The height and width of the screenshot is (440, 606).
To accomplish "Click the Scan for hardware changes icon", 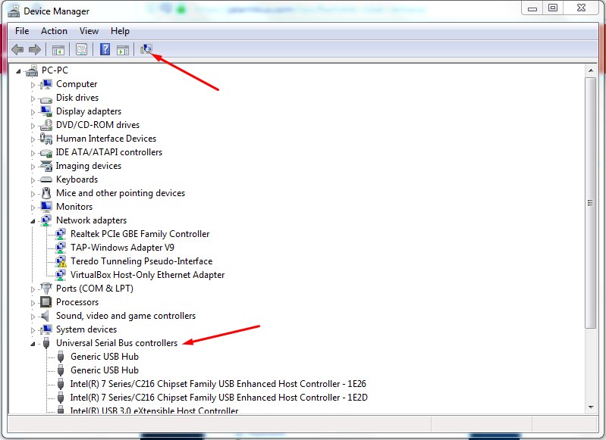I will (146, 49).
